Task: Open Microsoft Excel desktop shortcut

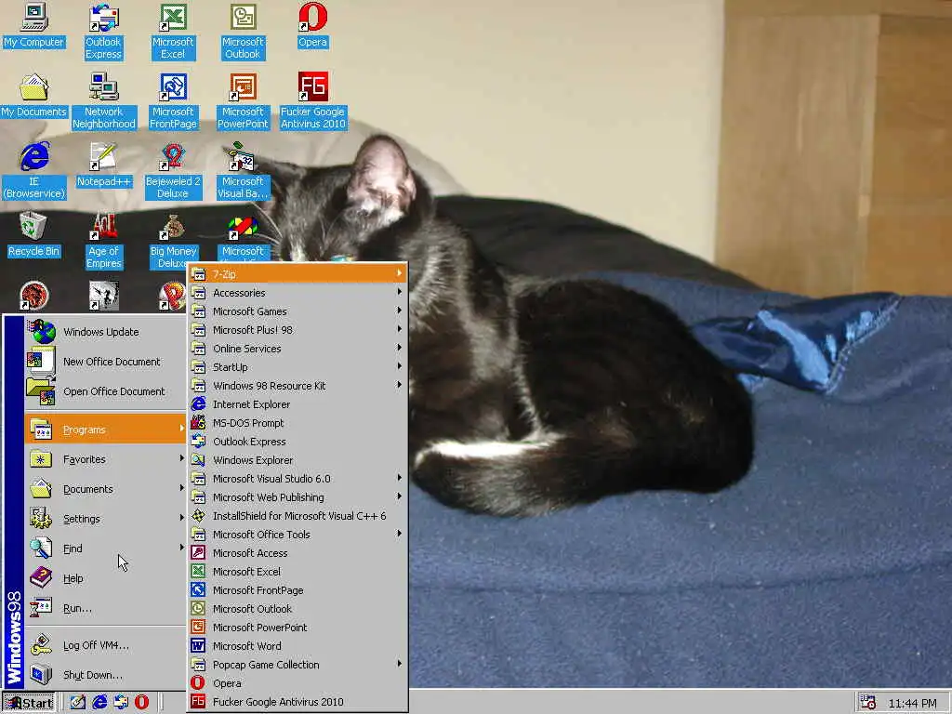Action: coord(173,31)
